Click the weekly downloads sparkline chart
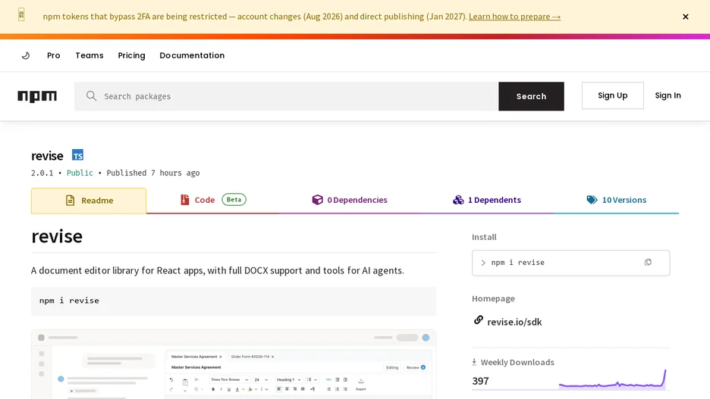The image size is (710, 399). pos(613,379)
